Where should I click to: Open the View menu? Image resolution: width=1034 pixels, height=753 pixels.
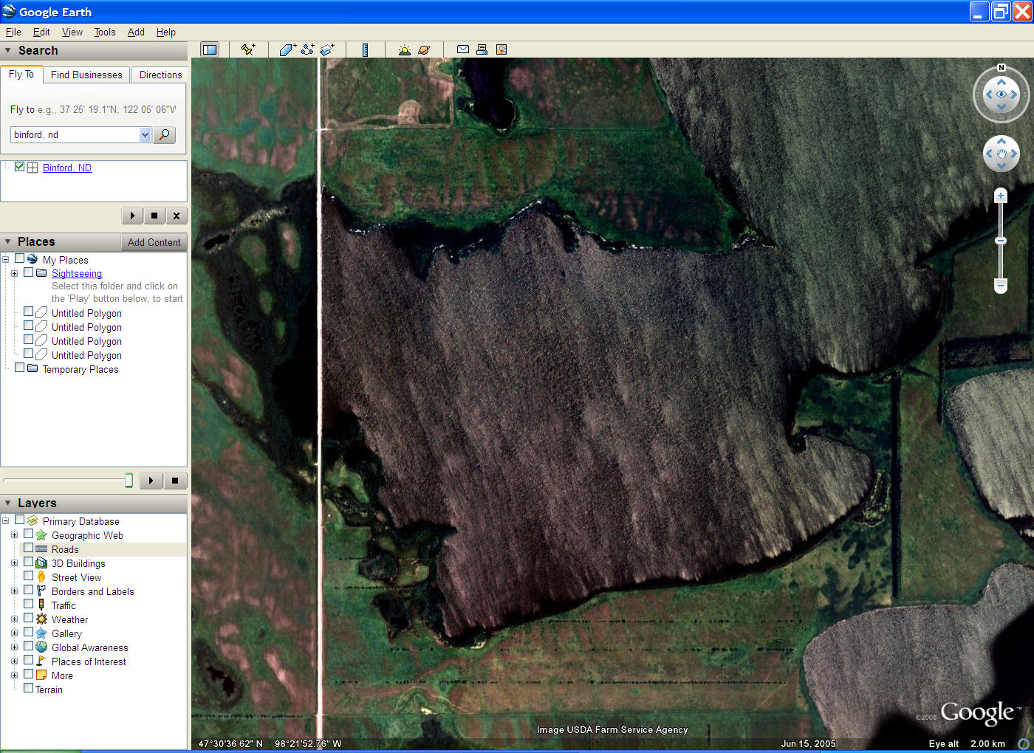(72, 32)
